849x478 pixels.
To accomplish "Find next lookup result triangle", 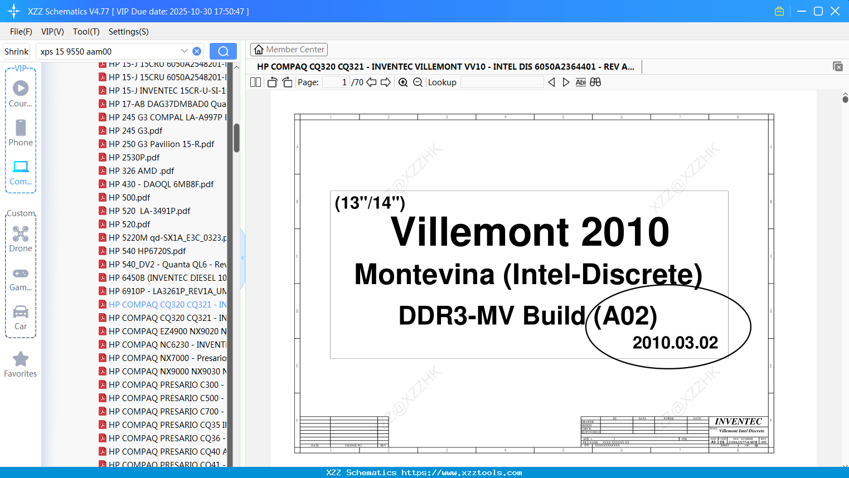I will point(566,82).
